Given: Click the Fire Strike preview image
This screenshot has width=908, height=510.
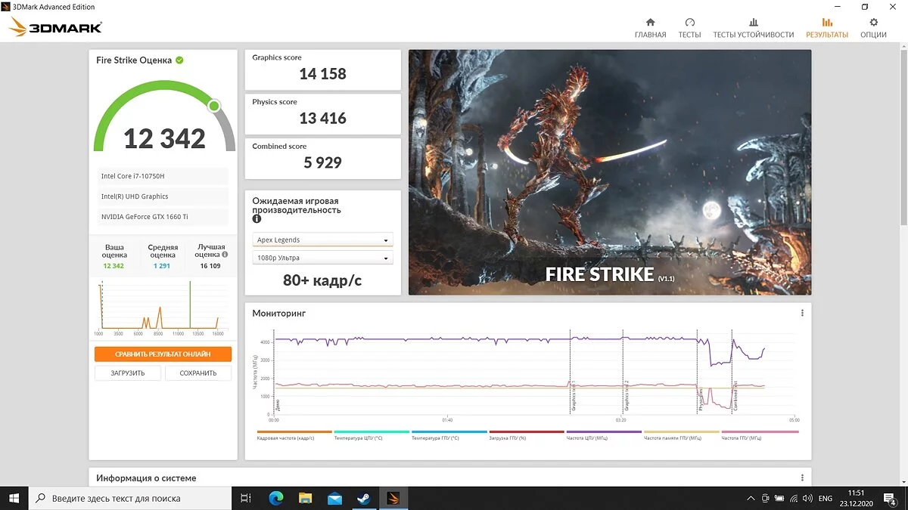Looking at the screenshot, I should (610, 172).
